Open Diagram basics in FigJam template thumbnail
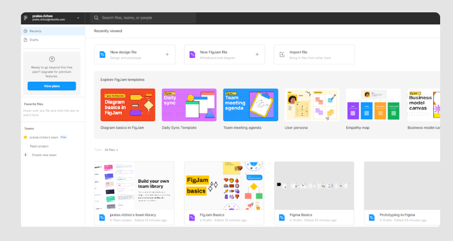The height and width of the screenshot is (241, 453). [x=128, y=105]
